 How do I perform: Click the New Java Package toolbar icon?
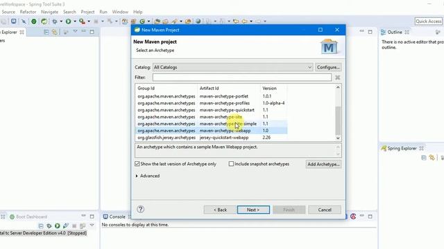(133, 21)
